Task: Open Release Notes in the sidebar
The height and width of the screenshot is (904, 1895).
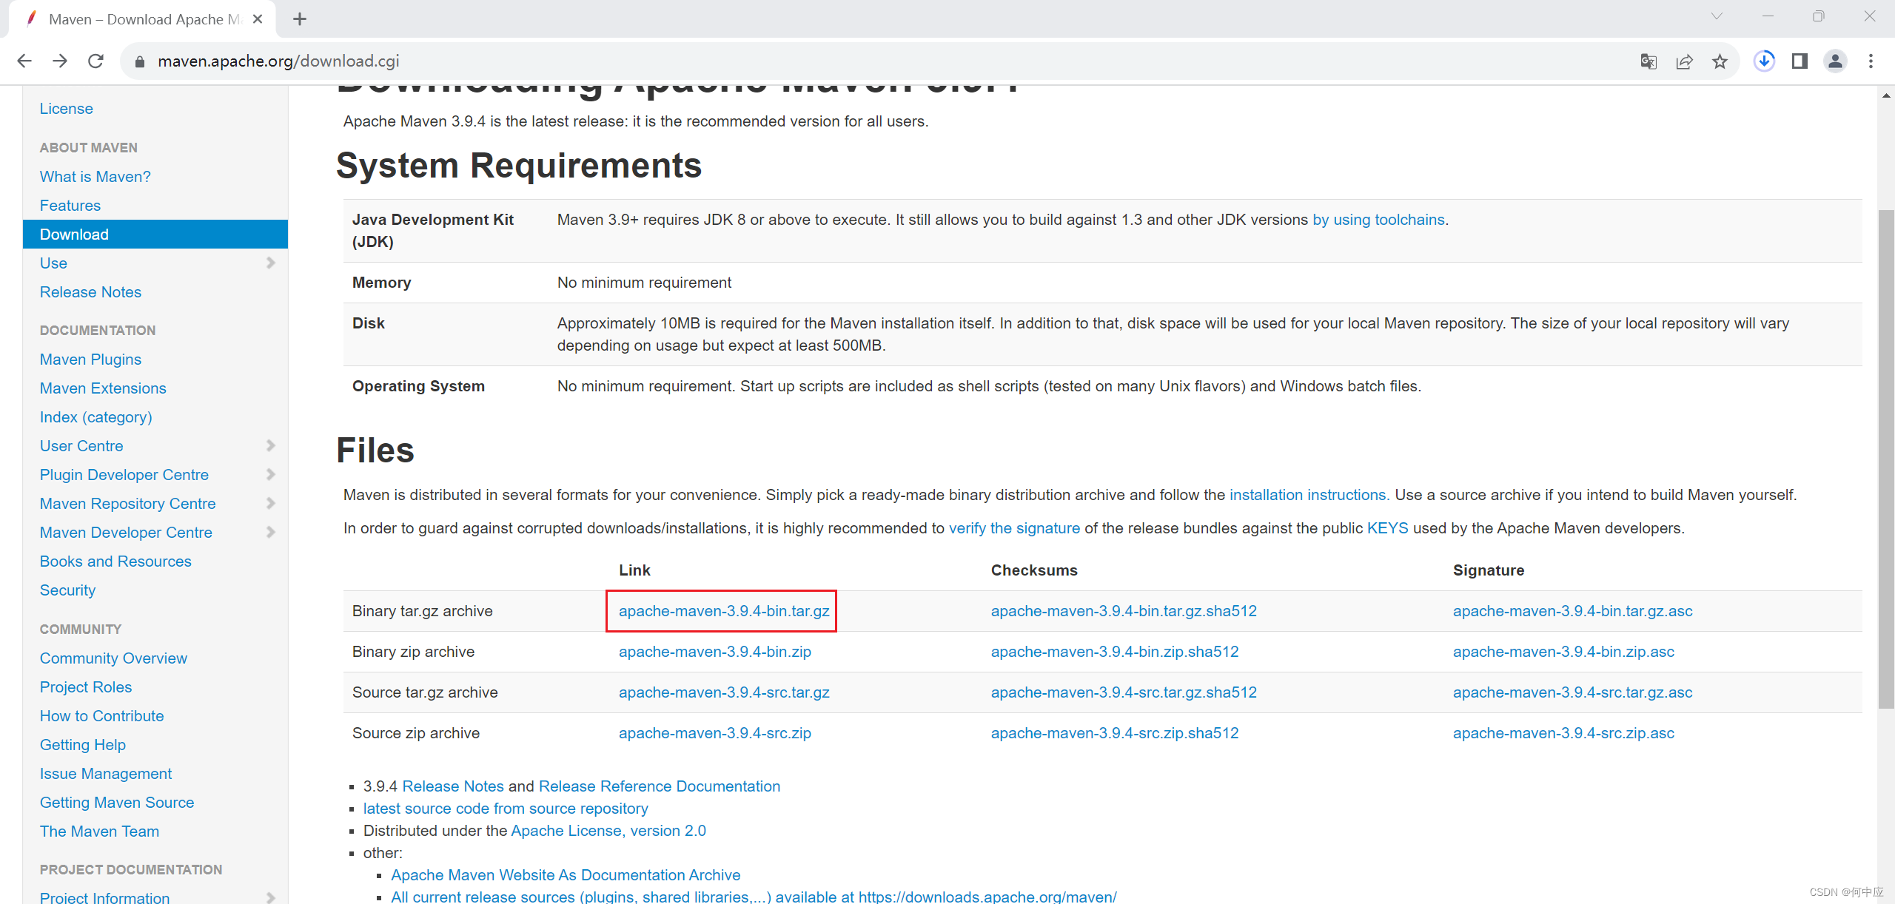Action: pos(90,292)
